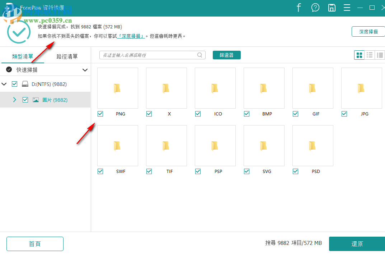The image size is (385, 255).
Task: Click the file name search input field
Action: pos(151,55)
